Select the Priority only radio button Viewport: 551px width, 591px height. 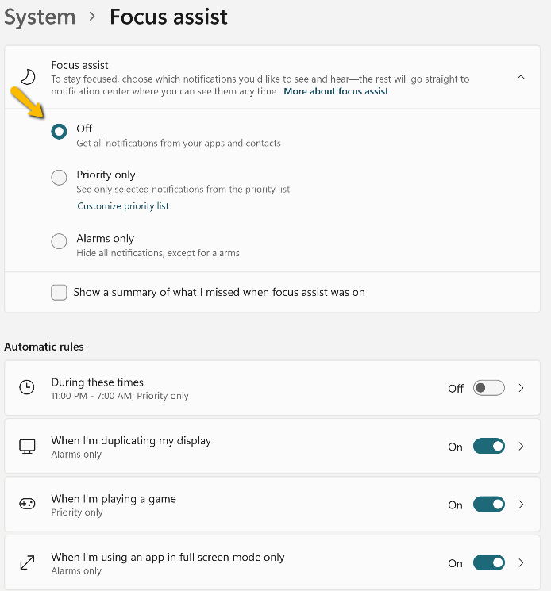click(59, 178)
